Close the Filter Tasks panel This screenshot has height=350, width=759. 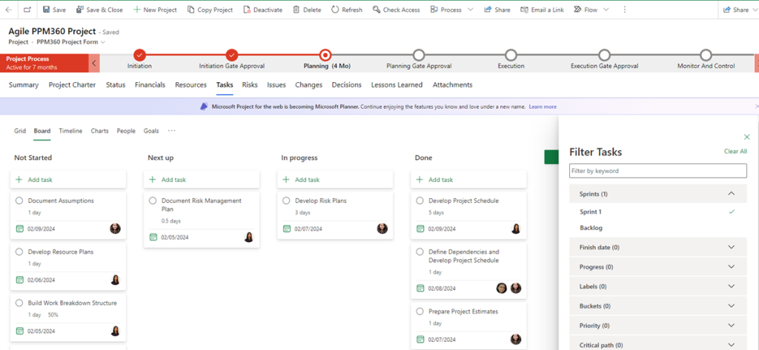[746, 138]
